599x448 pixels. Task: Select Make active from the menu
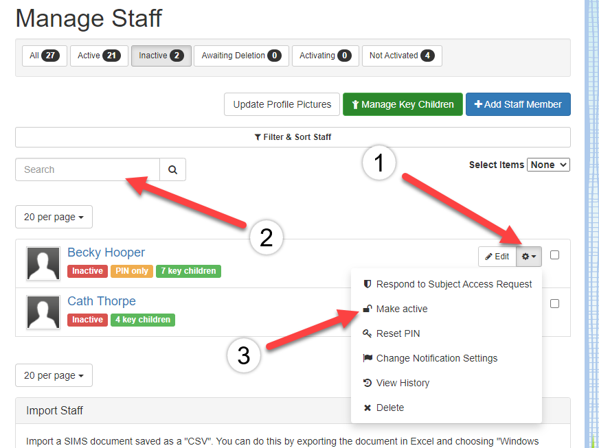401,309
